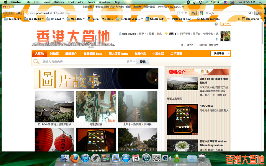Open iCal calendar from the Dock
Image resolution: width=266 pixels, height=166 pixels.
click(136, 158)
